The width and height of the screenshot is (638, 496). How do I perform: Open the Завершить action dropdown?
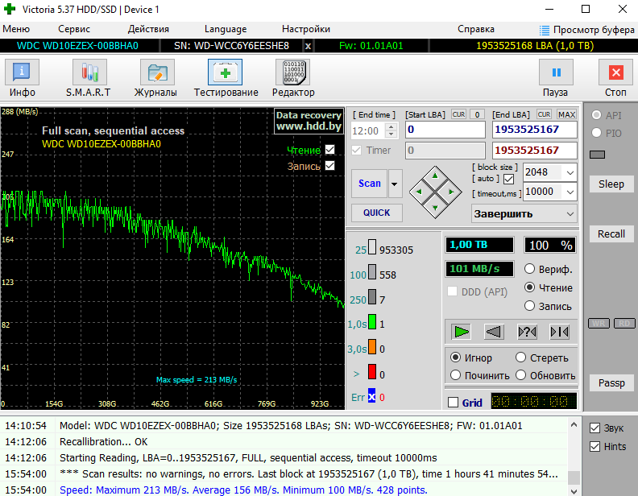[x=569, y=214]
